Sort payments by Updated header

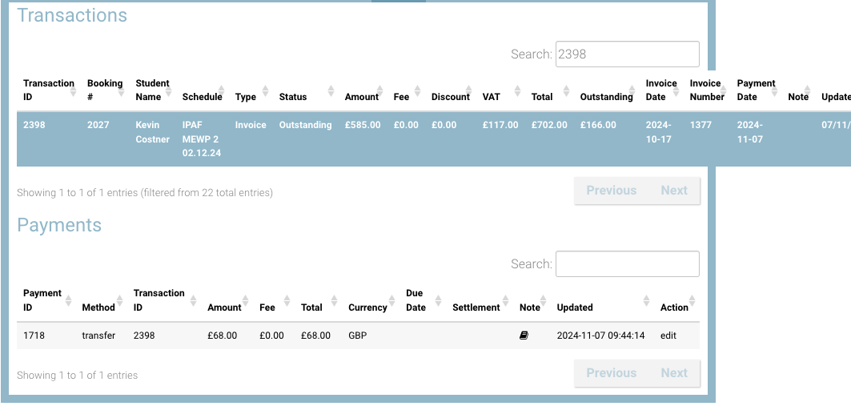575,308
